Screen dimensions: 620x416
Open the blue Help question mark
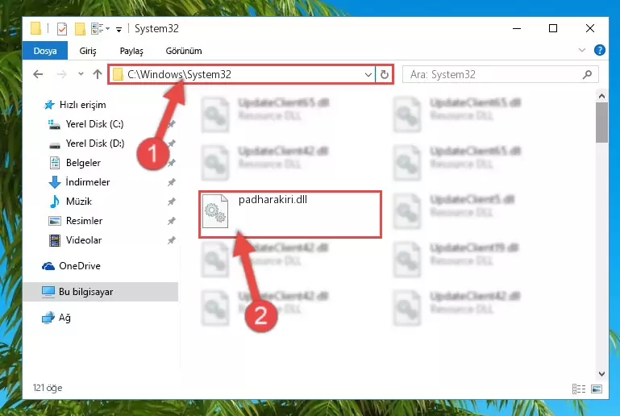click(x=599, y=50)
